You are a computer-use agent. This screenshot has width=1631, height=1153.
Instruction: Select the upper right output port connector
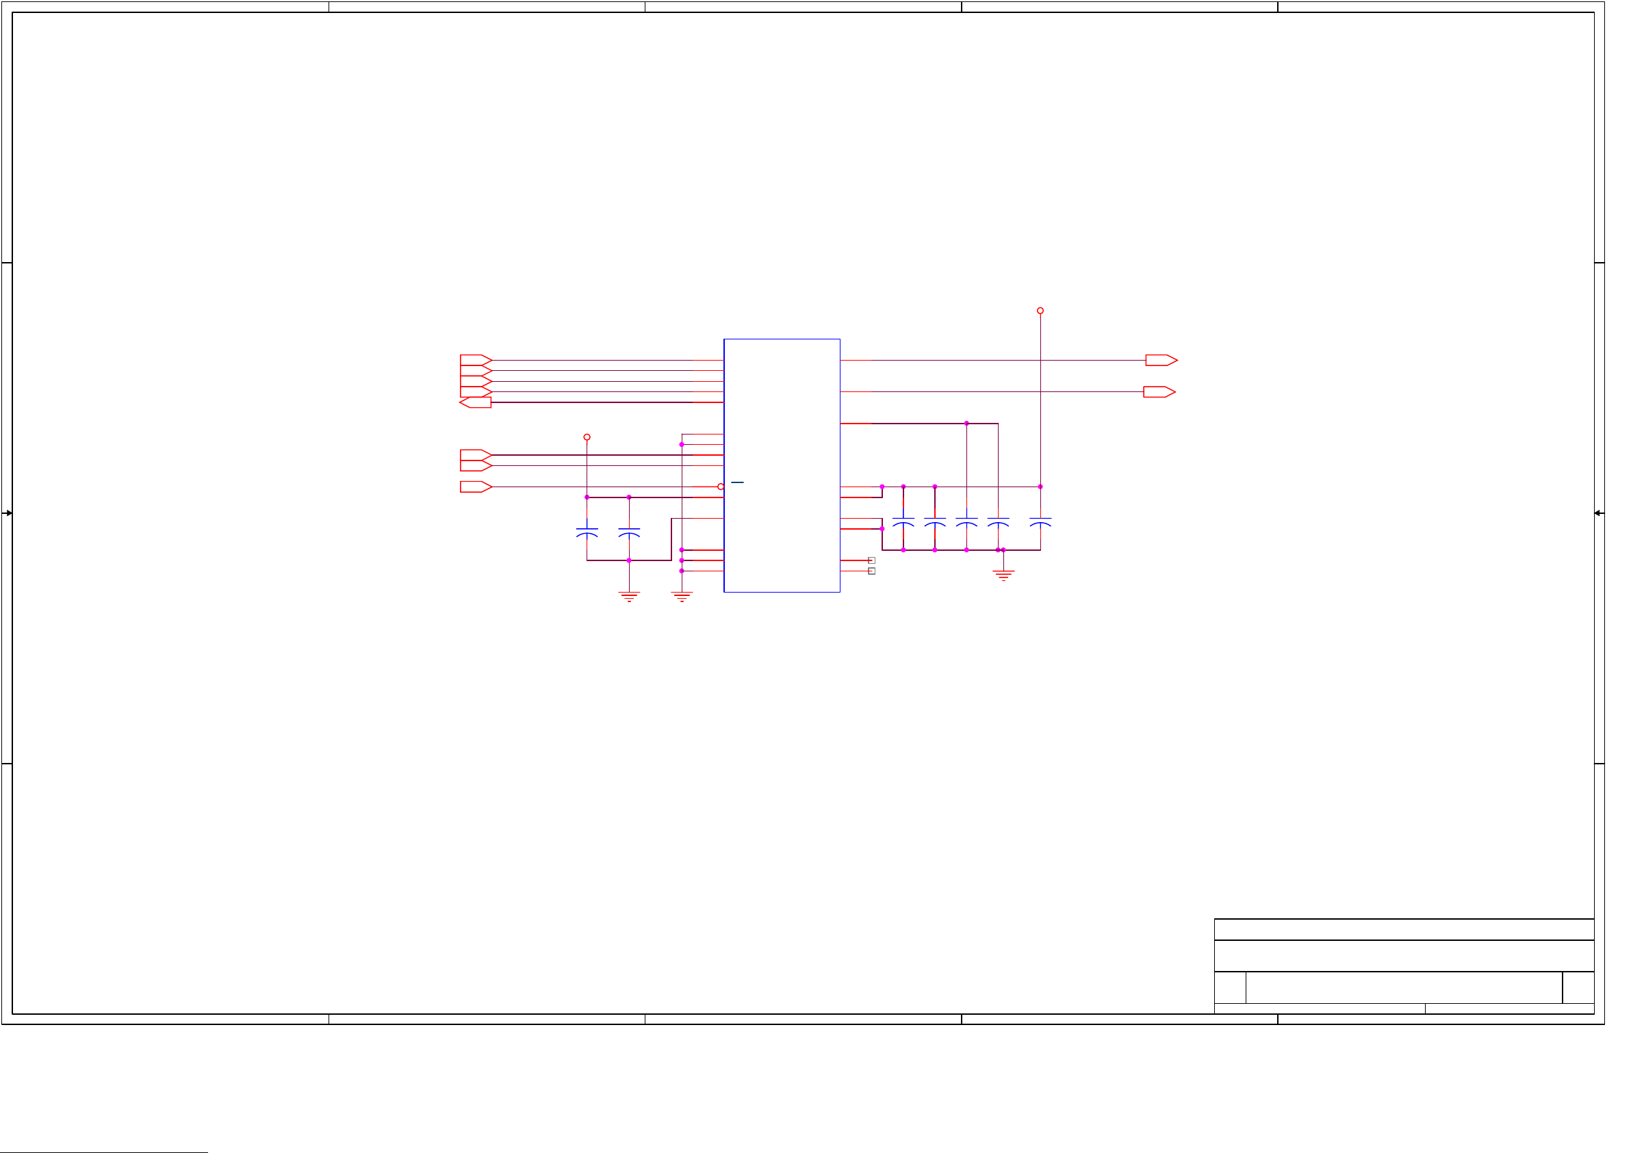1161,360
